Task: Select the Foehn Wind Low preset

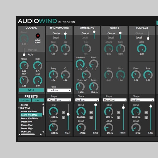Action: [29, 112]
